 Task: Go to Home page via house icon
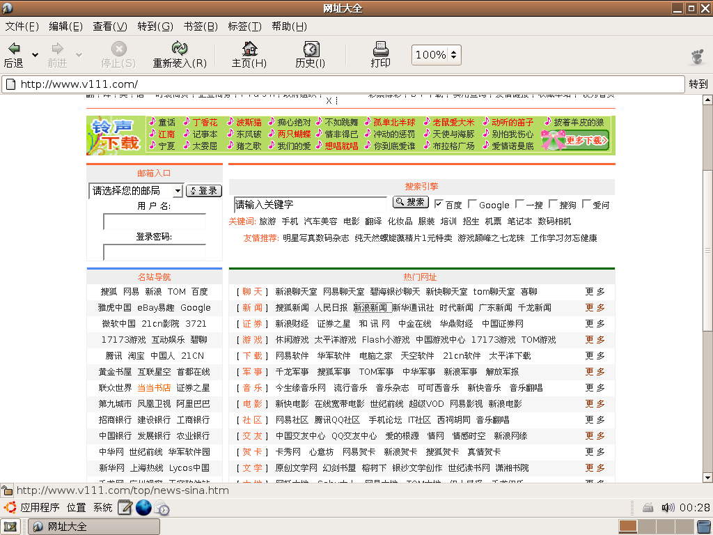tap(249, 48)
